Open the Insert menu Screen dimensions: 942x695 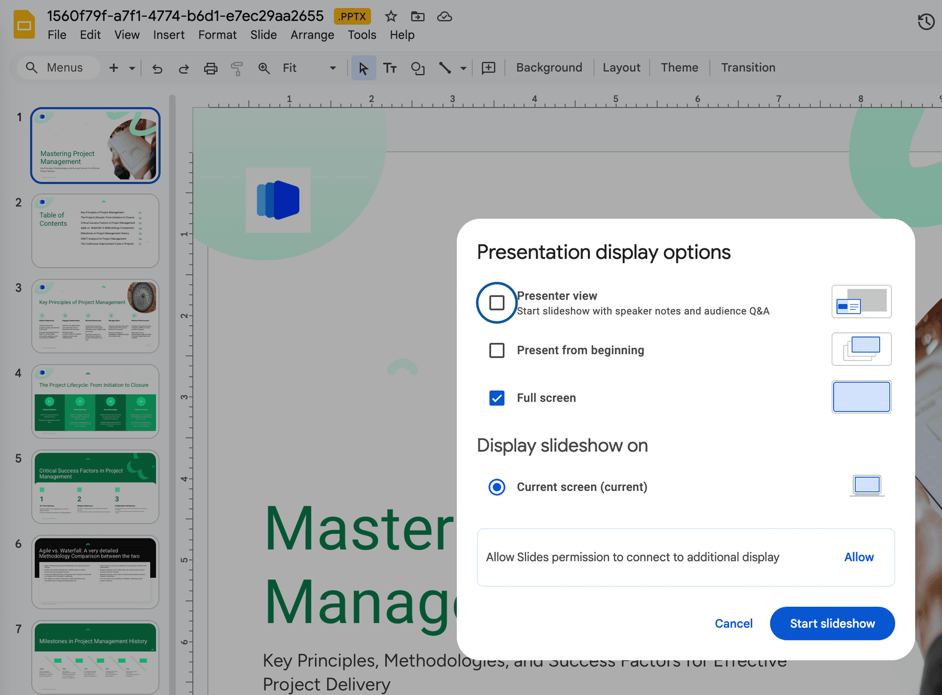click(168, 35)
